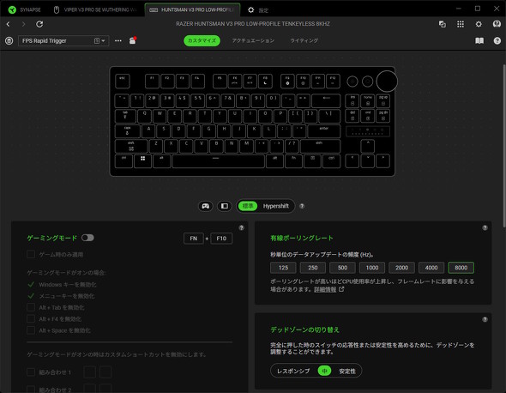
Task: Open the help question mark at top right
Action: pyautogui.click(x=497, y=40)
